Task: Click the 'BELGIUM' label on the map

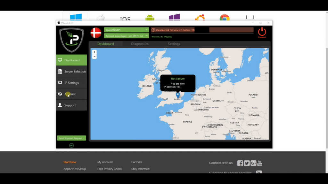Action: point(196,104)
